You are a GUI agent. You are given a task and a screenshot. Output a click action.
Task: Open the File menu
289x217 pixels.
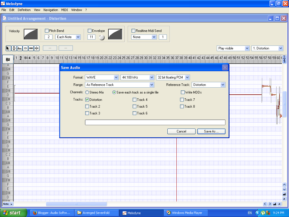(x=4, y=10)
